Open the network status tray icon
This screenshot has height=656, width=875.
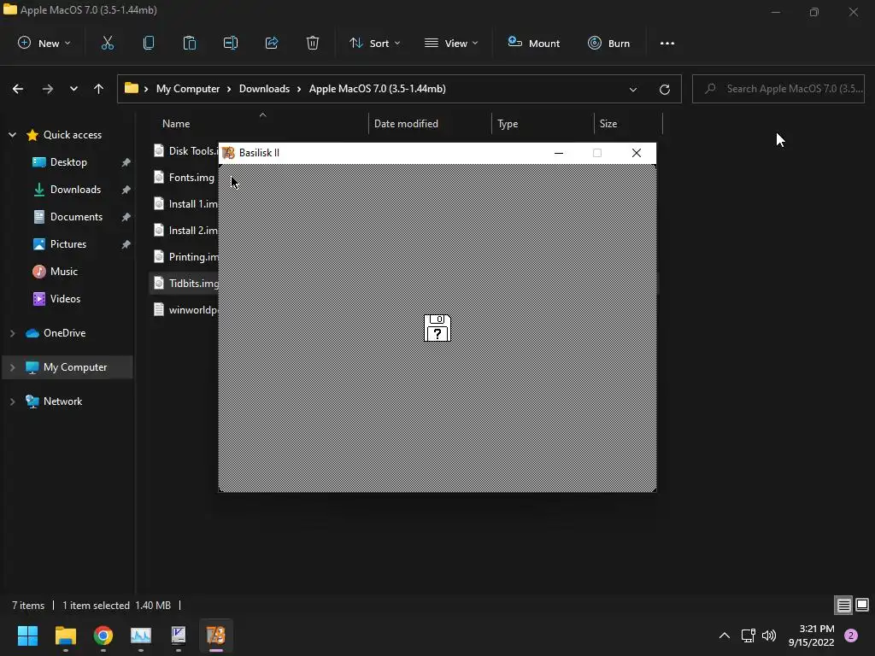[748, 635]
